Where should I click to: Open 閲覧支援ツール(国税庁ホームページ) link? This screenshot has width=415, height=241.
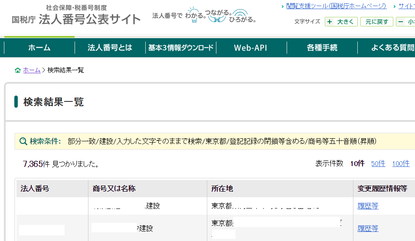tap(337, 6)
